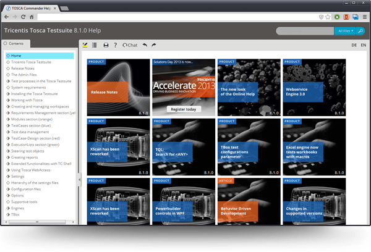Click the highlighter pencil toolbar icon
The width and height of the screenshot is (371, 252).
[85, 45]
